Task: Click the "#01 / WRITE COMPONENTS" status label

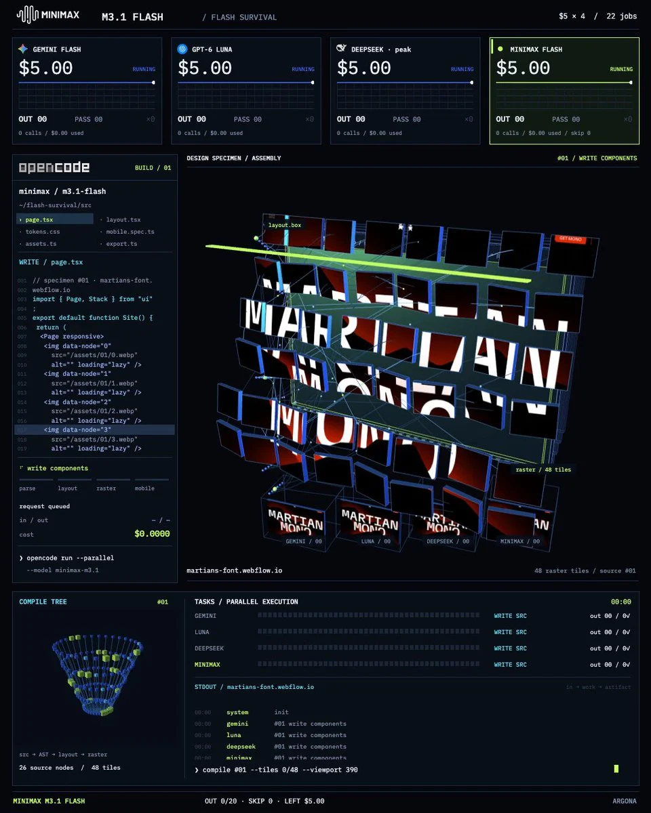Action: tap(597, 159)
